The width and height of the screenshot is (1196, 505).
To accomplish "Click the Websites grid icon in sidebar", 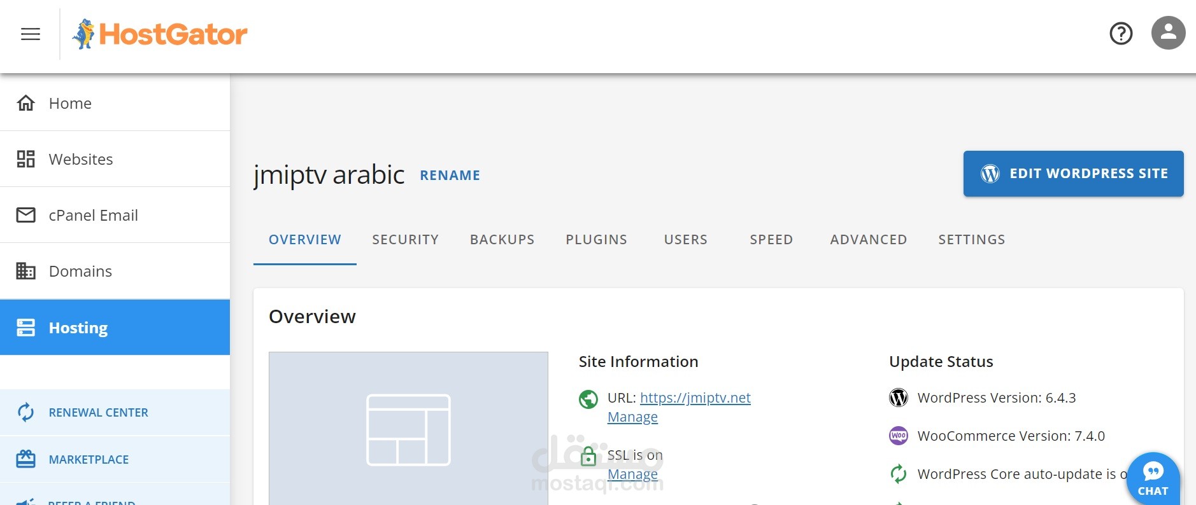I will tap(25, 159).
